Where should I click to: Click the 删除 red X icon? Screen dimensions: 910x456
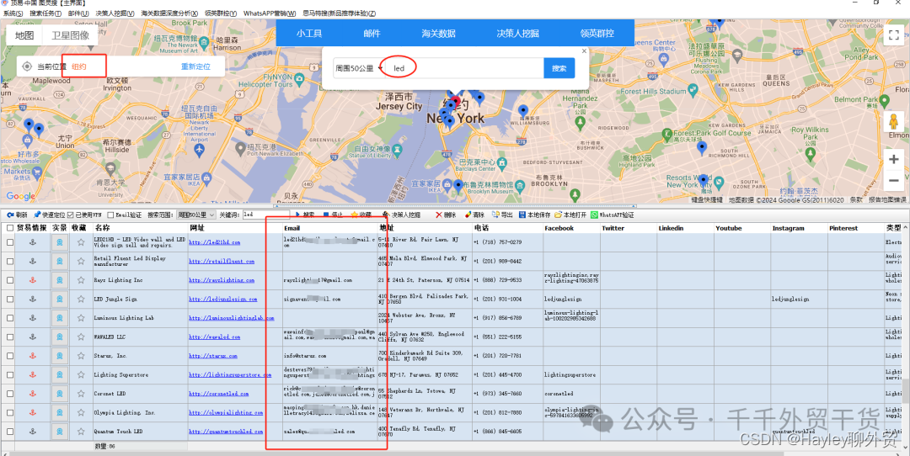coord(439,215)
